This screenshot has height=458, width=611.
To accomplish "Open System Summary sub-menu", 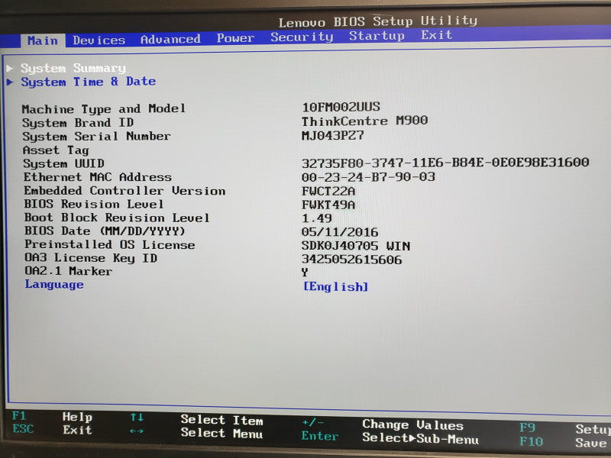I will 73,68.
